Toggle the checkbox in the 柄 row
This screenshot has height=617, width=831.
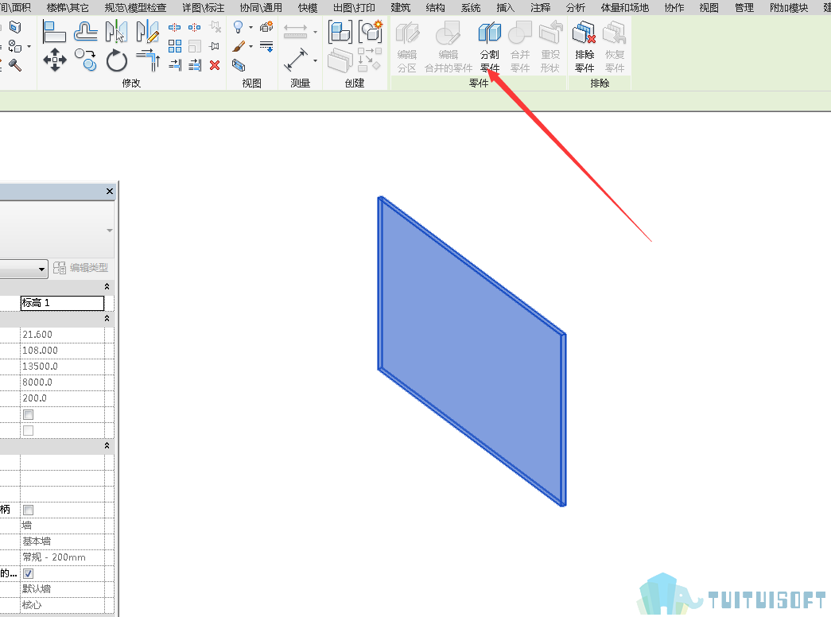(28, 510)
